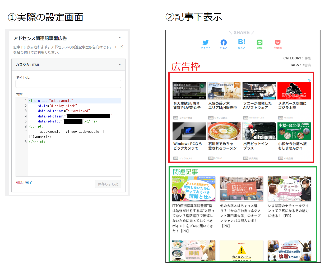The height and width of the screenshot is (270, 334).
Task: Click the 長谷工不動産 advertiser label
Action: coord(186,118)
